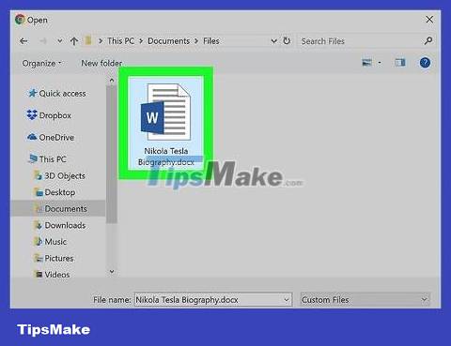Expand the File name dropdown arrow

click(x=286, y=300)
